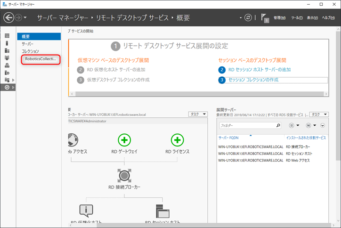
Task: Open the 管理(M) menu
Action: click(x=279, y=18)
